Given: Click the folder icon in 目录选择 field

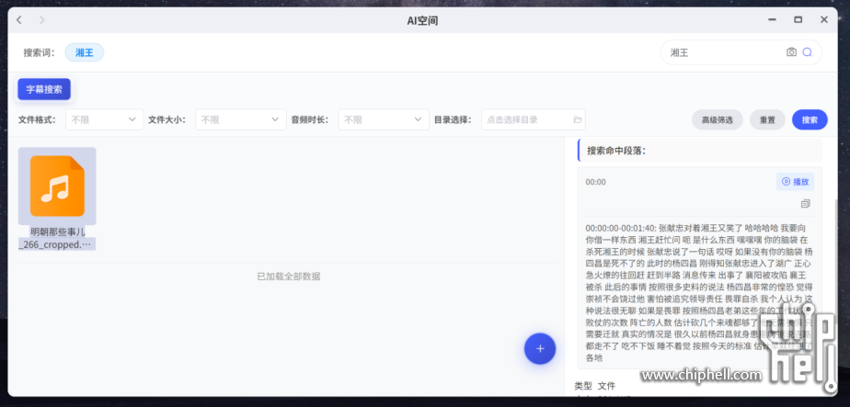Looking at the screenshot, I should pyautogui.click(x=577, y=119).
